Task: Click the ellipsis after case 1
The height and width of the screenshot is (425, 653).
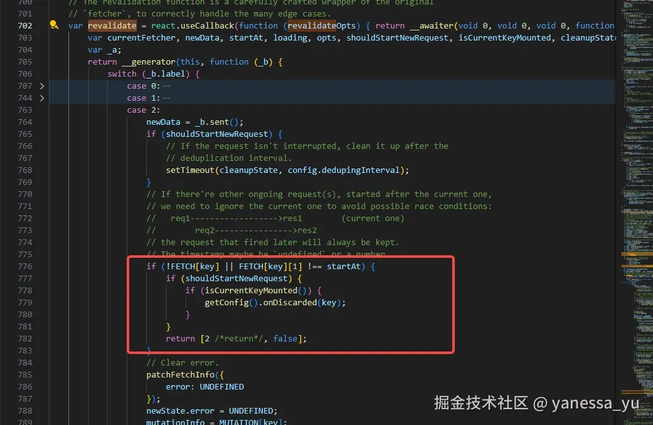Action: [x=167, y=98]
